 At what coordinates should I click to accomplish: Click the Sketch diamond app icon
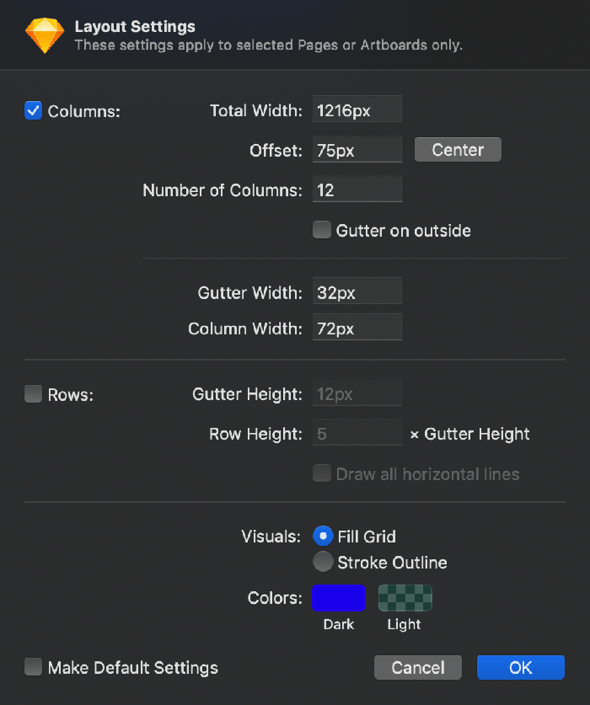44,35
